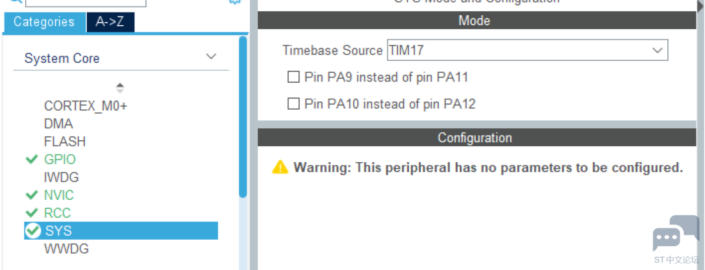The height and width of the screenshot is (270, 705).
Task: Select IWDG in the peripheral list
Action: pyautogui.click(x=62, y=177)
